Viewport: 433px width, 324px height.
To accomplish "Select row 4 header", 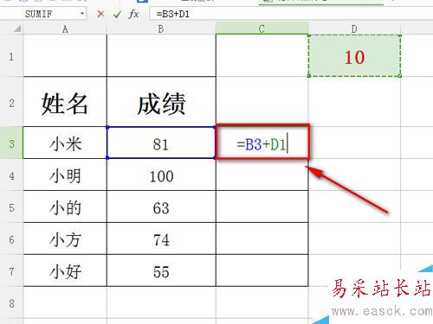I will click(11, 175).
